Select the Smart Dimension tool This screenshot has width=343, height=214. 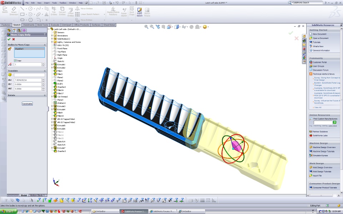click(x=14, y=11)
